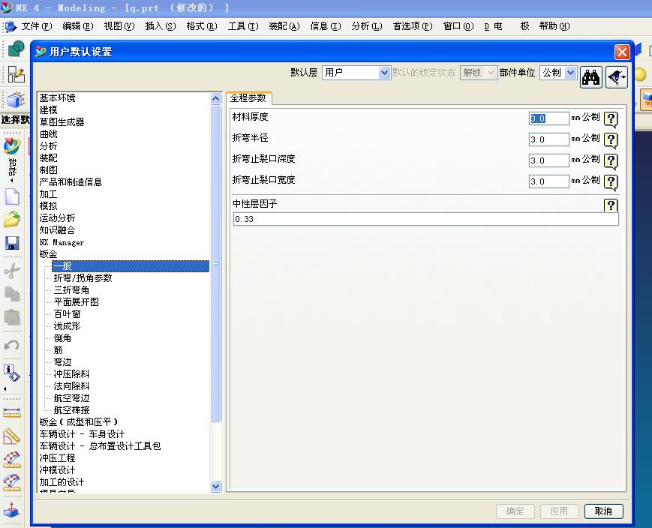Select 冲压除料 under 钣金
The height and width of the screenshot is (528, 652).
pyautogui.click(x=71, y=374)
